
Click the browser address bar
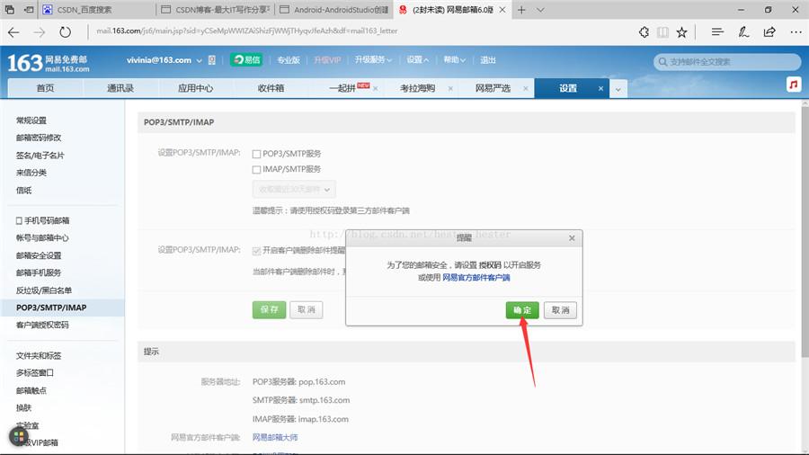point(361,31)
